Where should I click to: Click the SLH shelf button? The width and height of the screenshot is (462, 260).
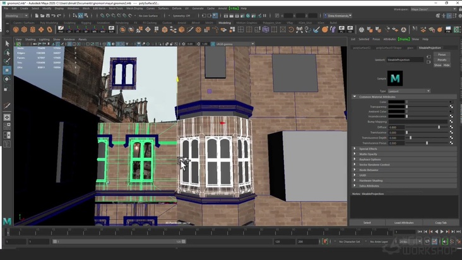(x=111, y=30)
